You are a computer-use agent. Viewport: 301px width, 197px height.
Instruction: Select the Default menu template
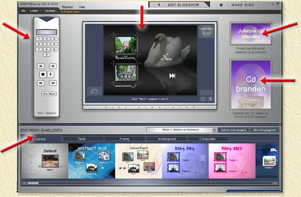(45, 161)
